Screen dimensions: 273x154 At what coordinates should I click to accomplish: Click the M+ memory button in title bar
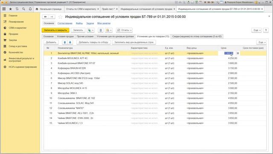click(x=209, y=2)
